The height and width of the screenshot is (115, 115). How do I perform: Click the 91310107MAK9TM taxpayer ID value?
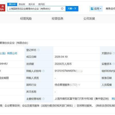(x=65, y=71)
